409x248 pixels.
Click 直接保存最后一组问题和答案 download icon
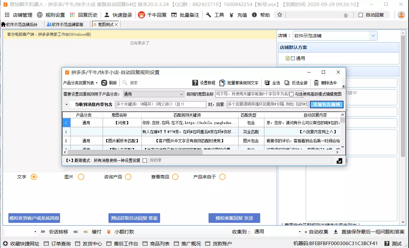coord(336,232)
